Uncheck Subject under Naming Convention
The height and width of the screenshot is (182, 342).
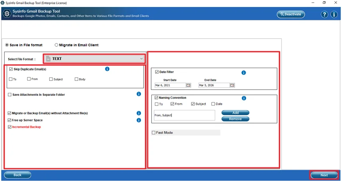point(193,104)
